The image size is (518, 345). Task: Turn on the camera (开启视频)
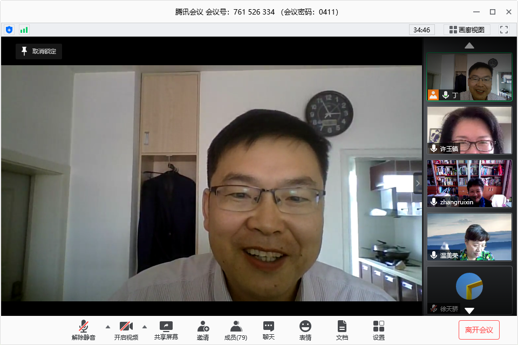(126, 330)
